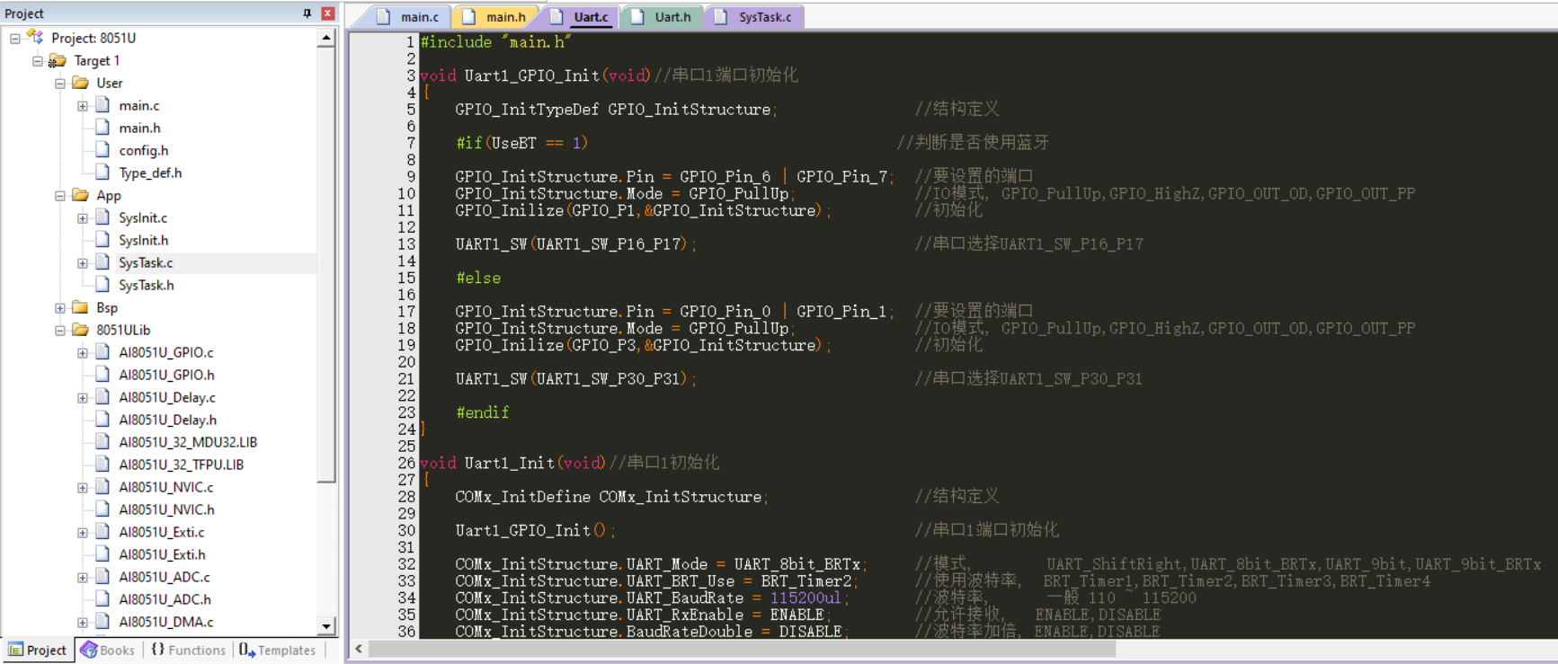Click the SysTask.h file icon

tap(103, 285)
